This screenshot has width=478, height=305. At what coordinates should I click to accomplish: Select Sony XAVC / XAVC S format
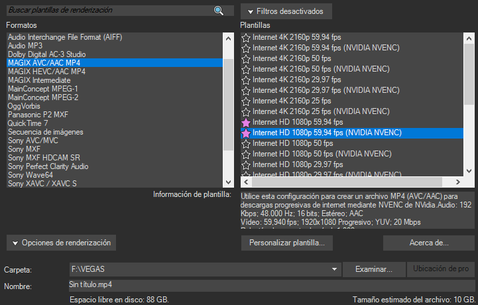pyautogui.click(x=115, y=184)
